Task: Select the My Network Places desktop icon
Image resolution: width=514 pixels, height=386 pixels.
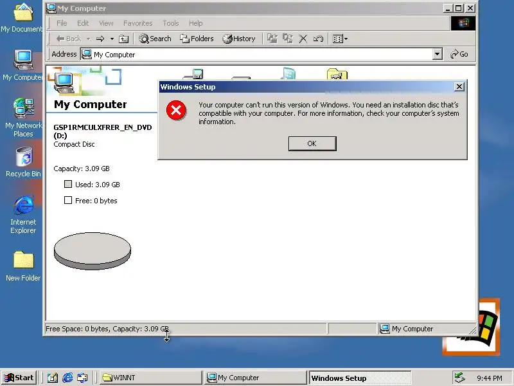Action: 23,118
